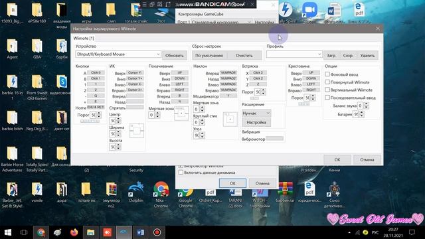The image size is (425, 239).
Task: Open the Порт 1 controller dropdown behind
Action: 222,22
